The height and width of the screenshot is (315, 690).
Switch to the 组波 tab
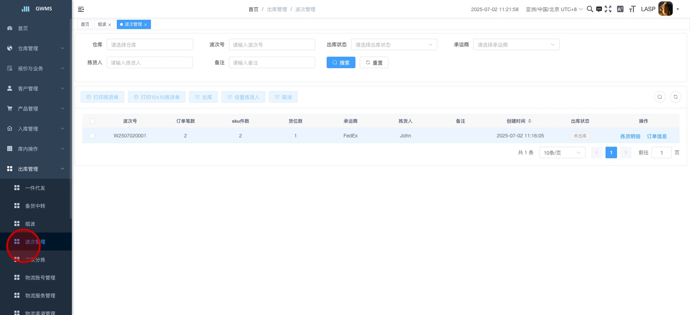[102, 24]
